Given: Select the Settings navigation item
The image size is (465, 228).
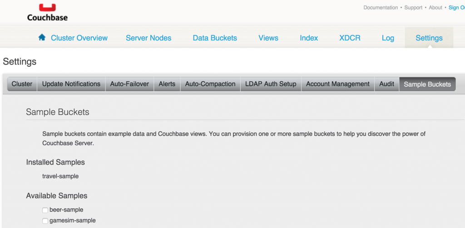Looking at the screenshot, I should click(x=429, y=38).
